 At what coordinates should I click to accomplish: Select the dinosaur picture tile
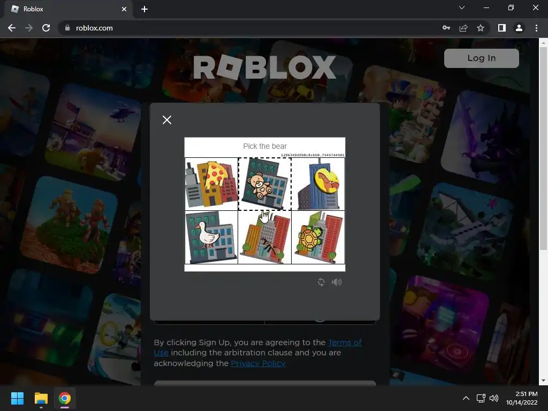click(318, 184)
